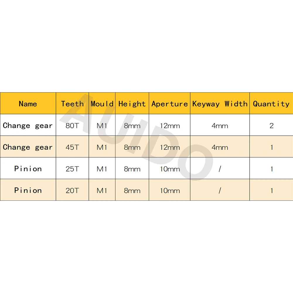The image size is (293, 293).
Task: Select the Height column header
Action: click(132, 103)
